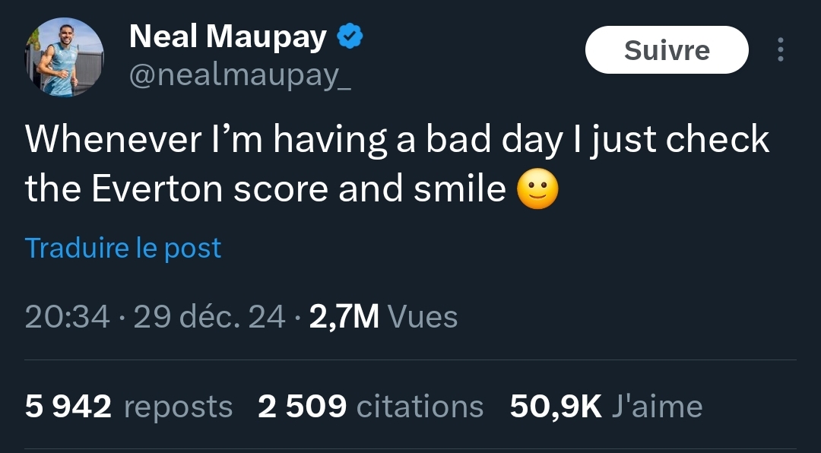Open the three-dot more options menu
The image size is (821, 453).
(x=780, y=50)
